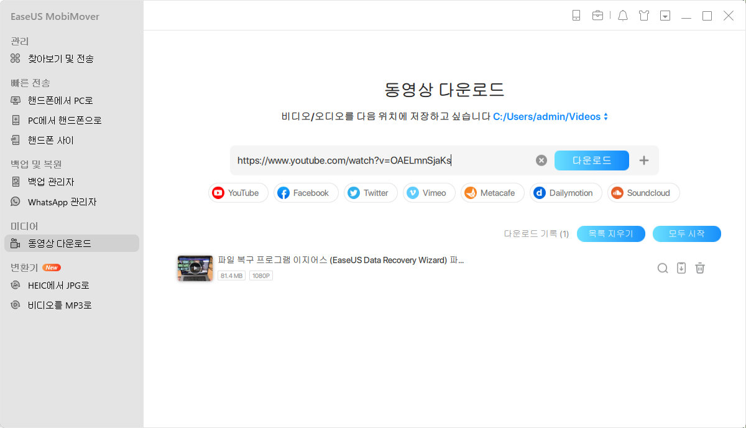The image size is (746, 428).
Task: Select the Metacafe site shortcut
Action: click(x=492, y=193)
